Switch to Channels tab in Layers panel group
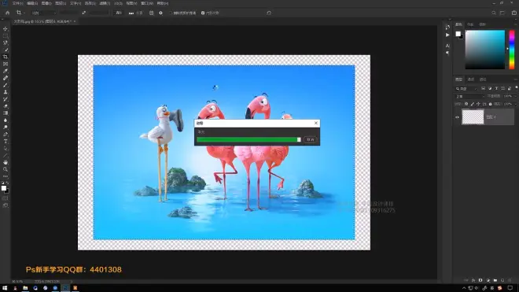Image resolution: width=519 pixels, height=292 pixels. click(x=471, y=79)
